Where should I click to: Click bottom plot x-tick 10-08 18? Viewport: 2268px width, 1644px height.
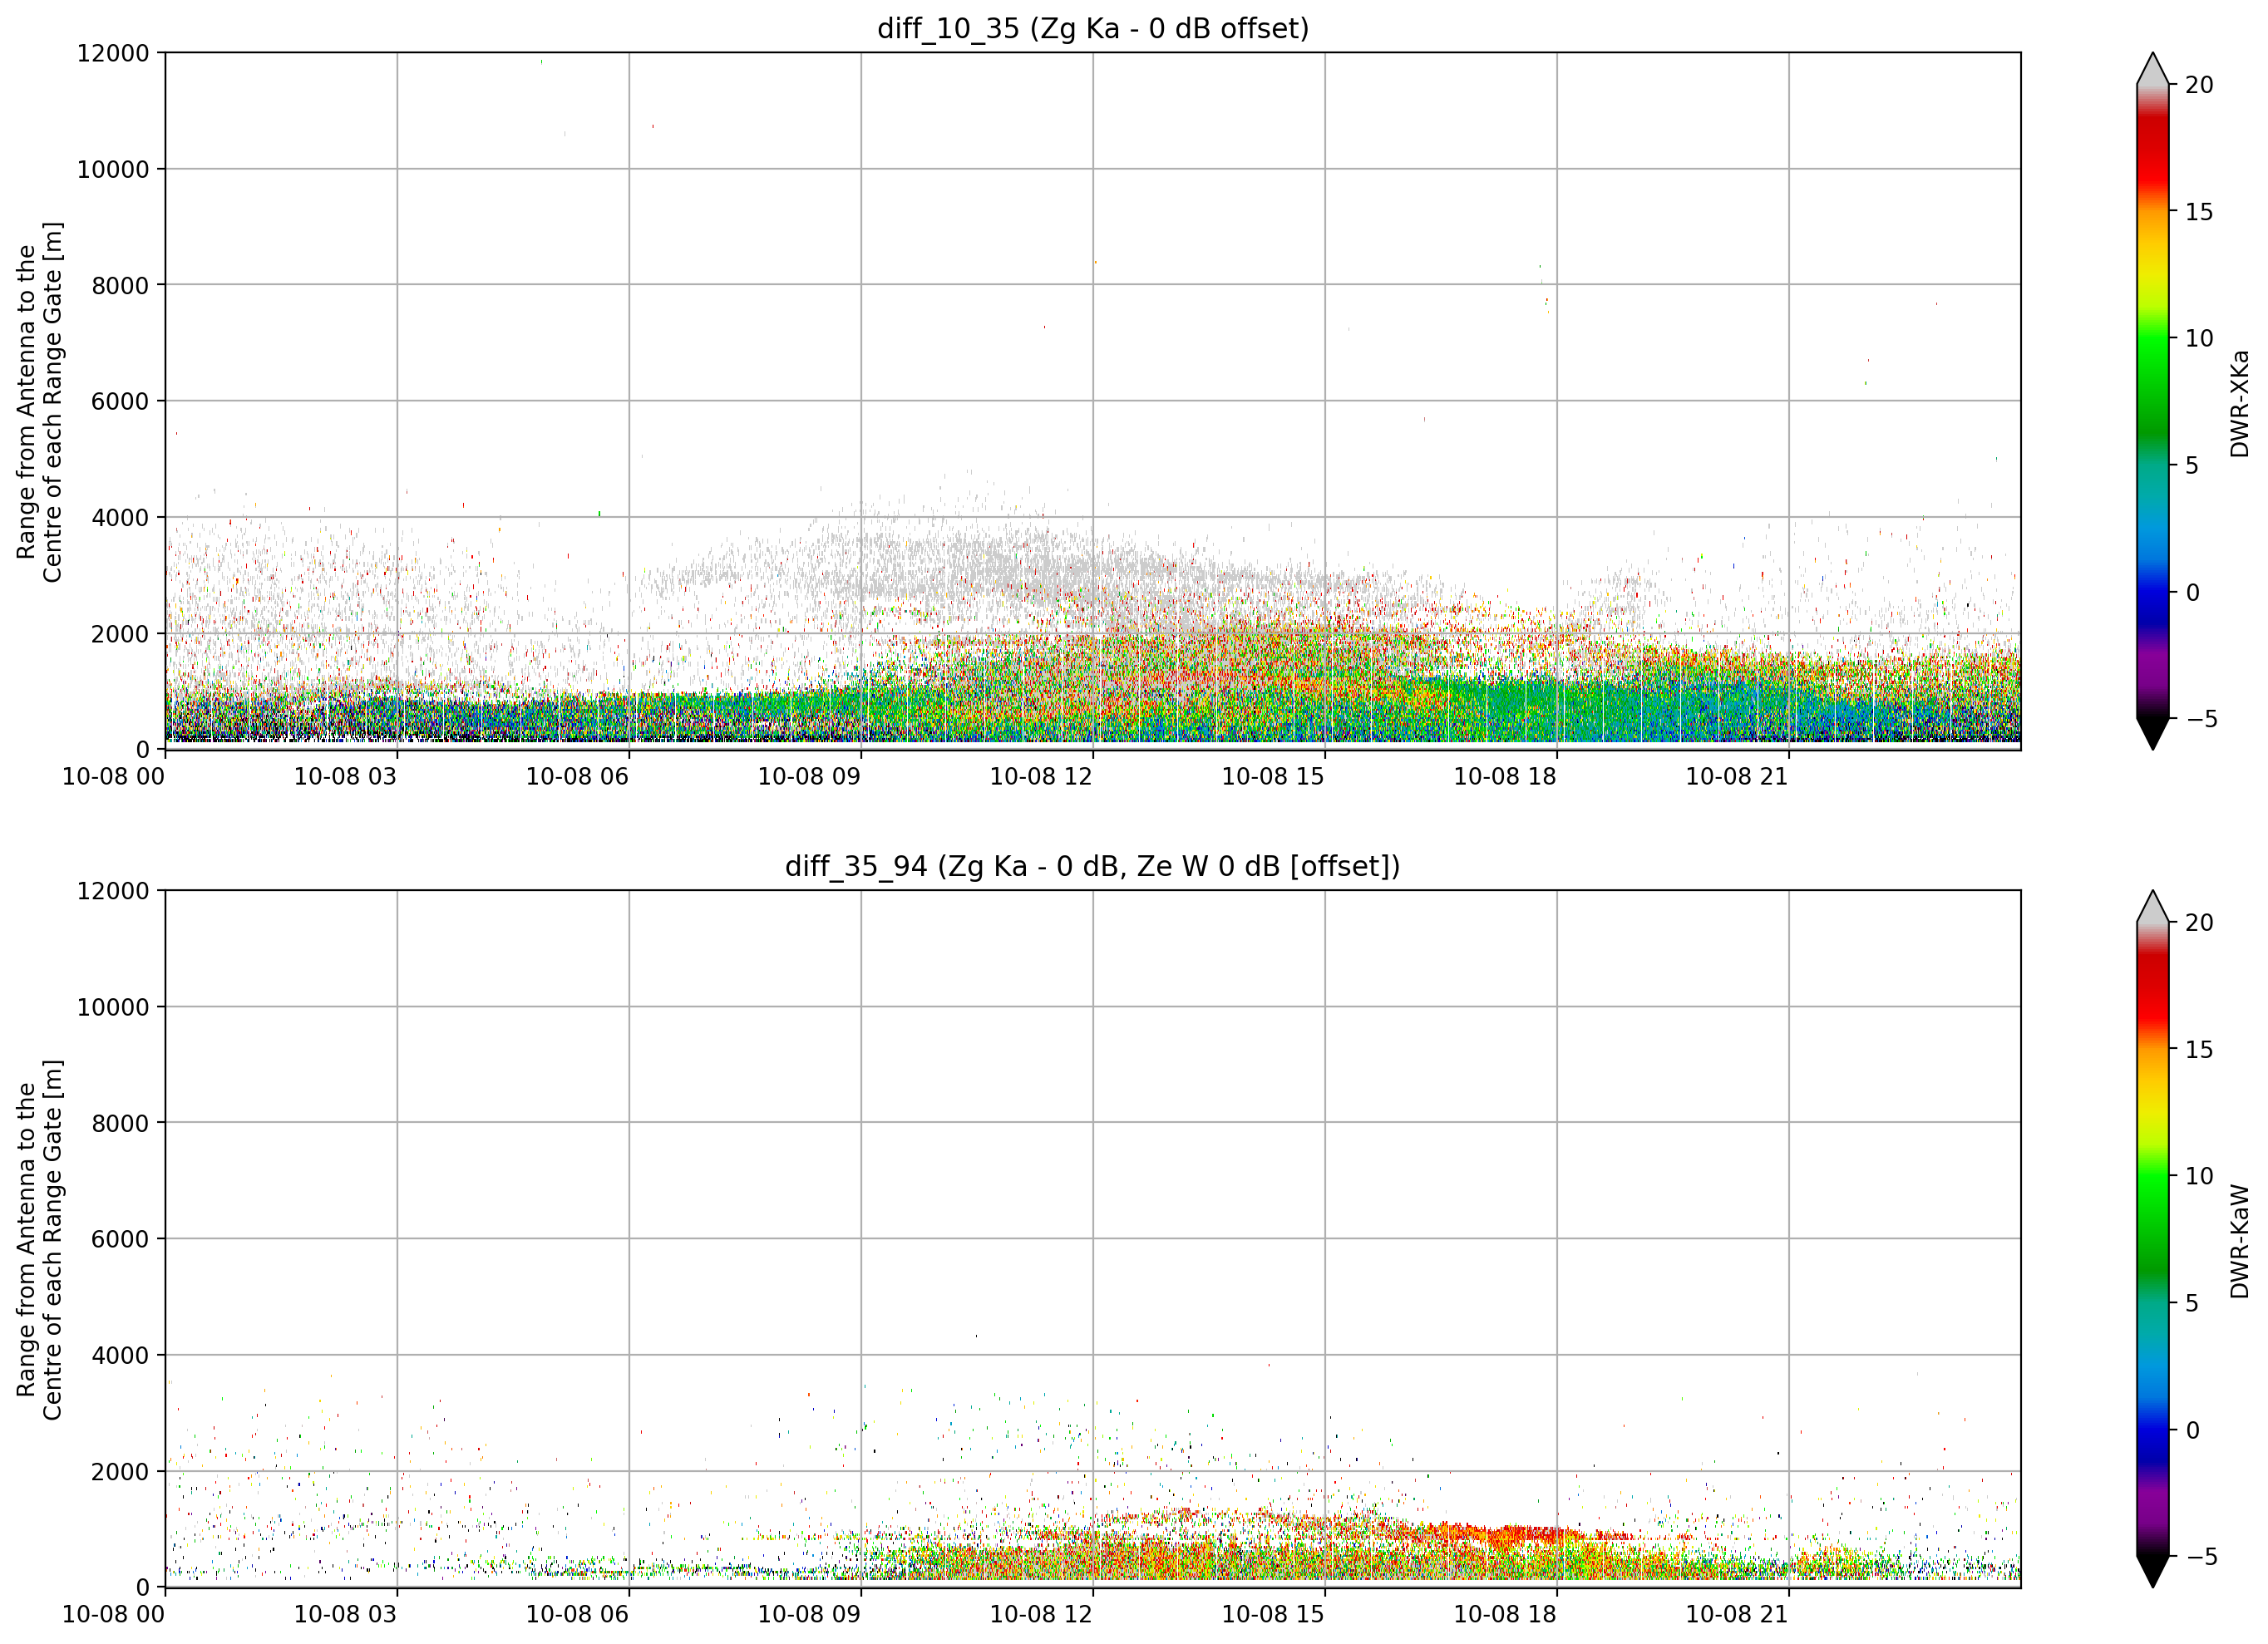[1505, 1614]
